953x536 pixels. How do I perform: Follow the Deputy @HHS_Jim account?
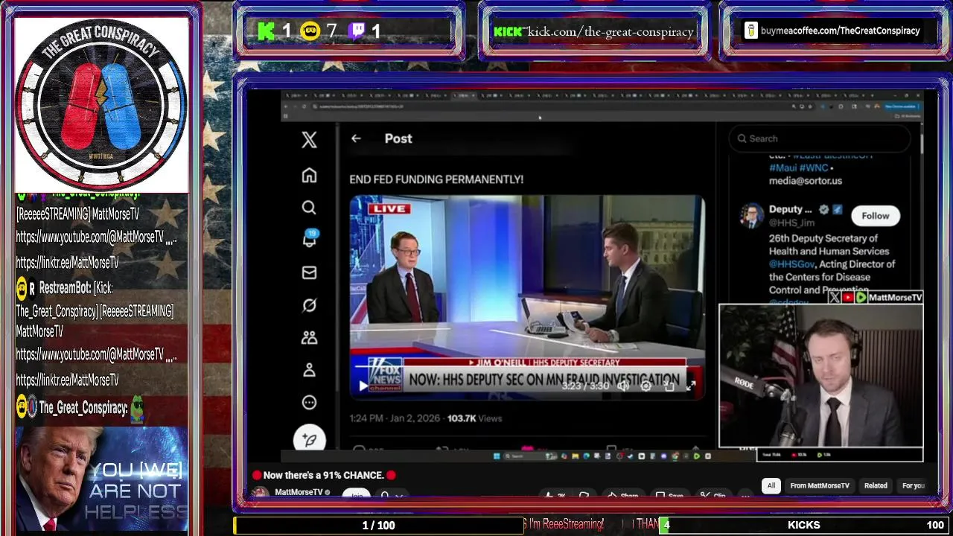click(875, 216)
